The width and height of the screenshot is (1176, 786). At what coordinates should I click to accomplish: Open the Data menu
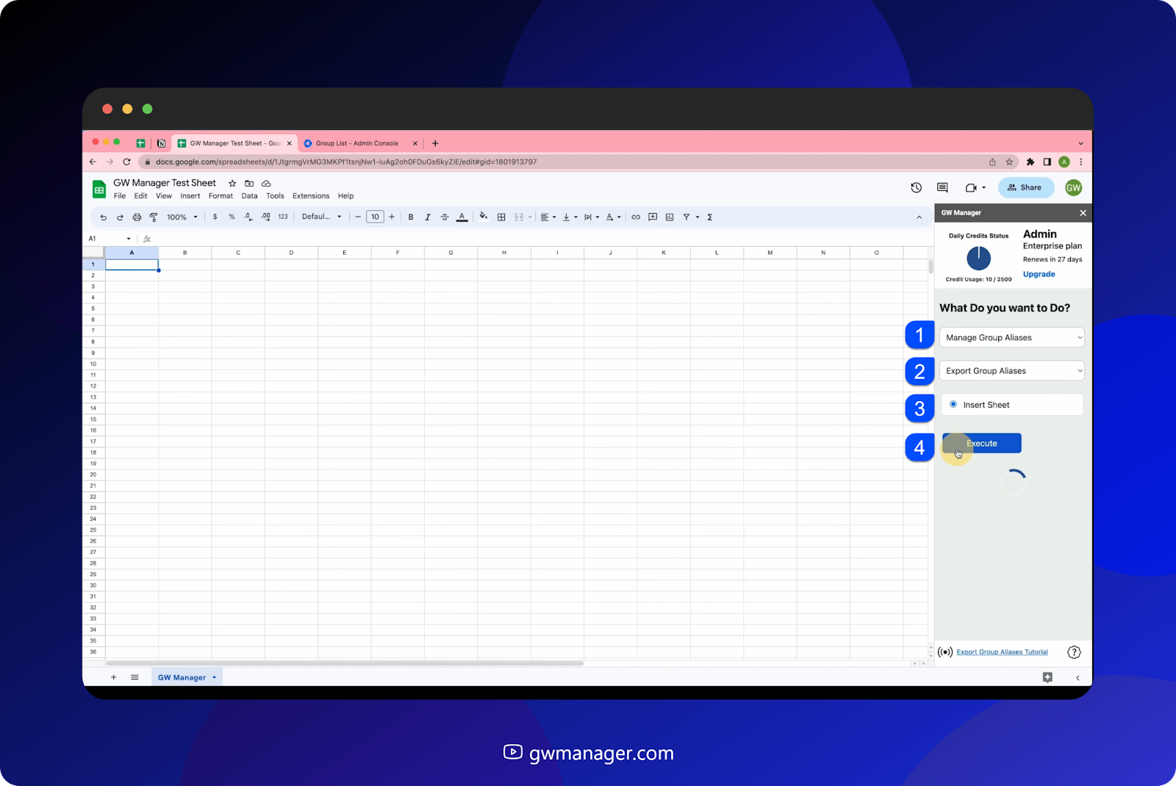tap(250, 196)
